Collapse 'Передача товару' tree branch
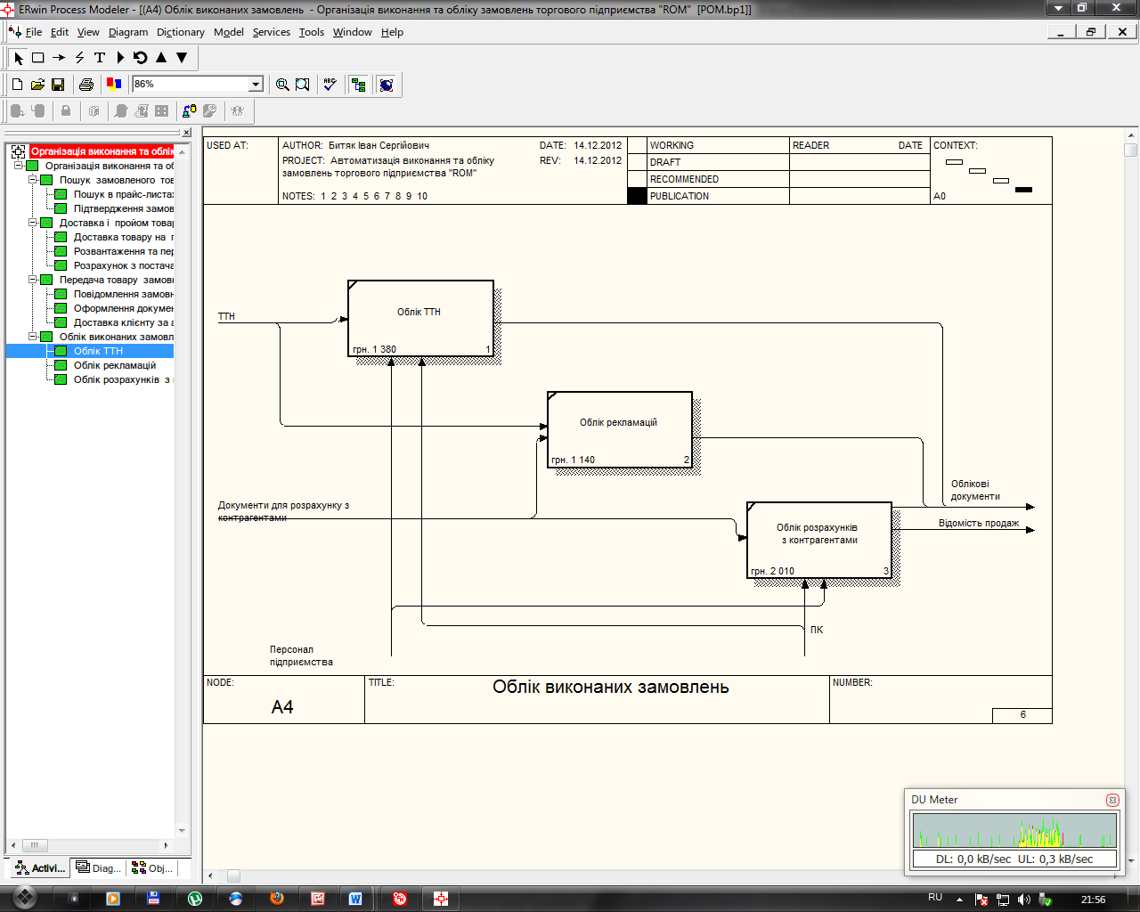The height and width of the screenshot is (912, 1140). (x=32, y=280)
